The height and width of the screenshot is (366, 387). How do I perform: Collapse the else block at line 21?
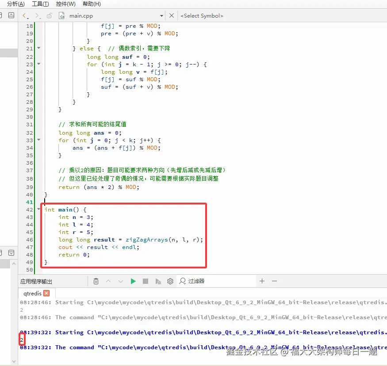click(39, 48)
